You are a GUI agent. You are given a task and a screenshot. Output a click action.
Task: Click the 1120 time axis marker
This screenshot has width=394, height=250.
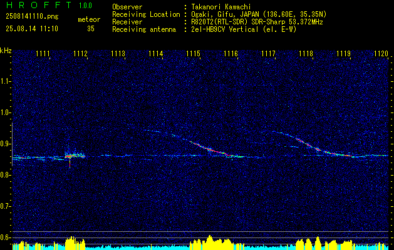pyautogui.click(x=381, y=53)
